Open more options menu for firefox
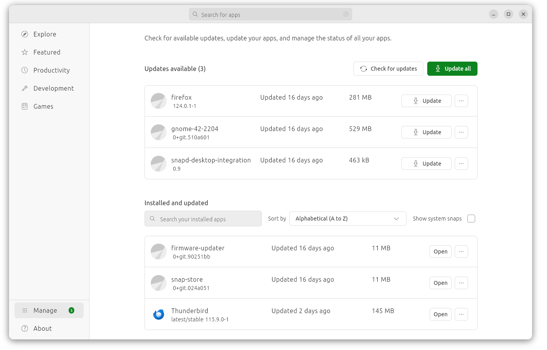Viewport: 547px width, 350px height. tap(461, 101)
